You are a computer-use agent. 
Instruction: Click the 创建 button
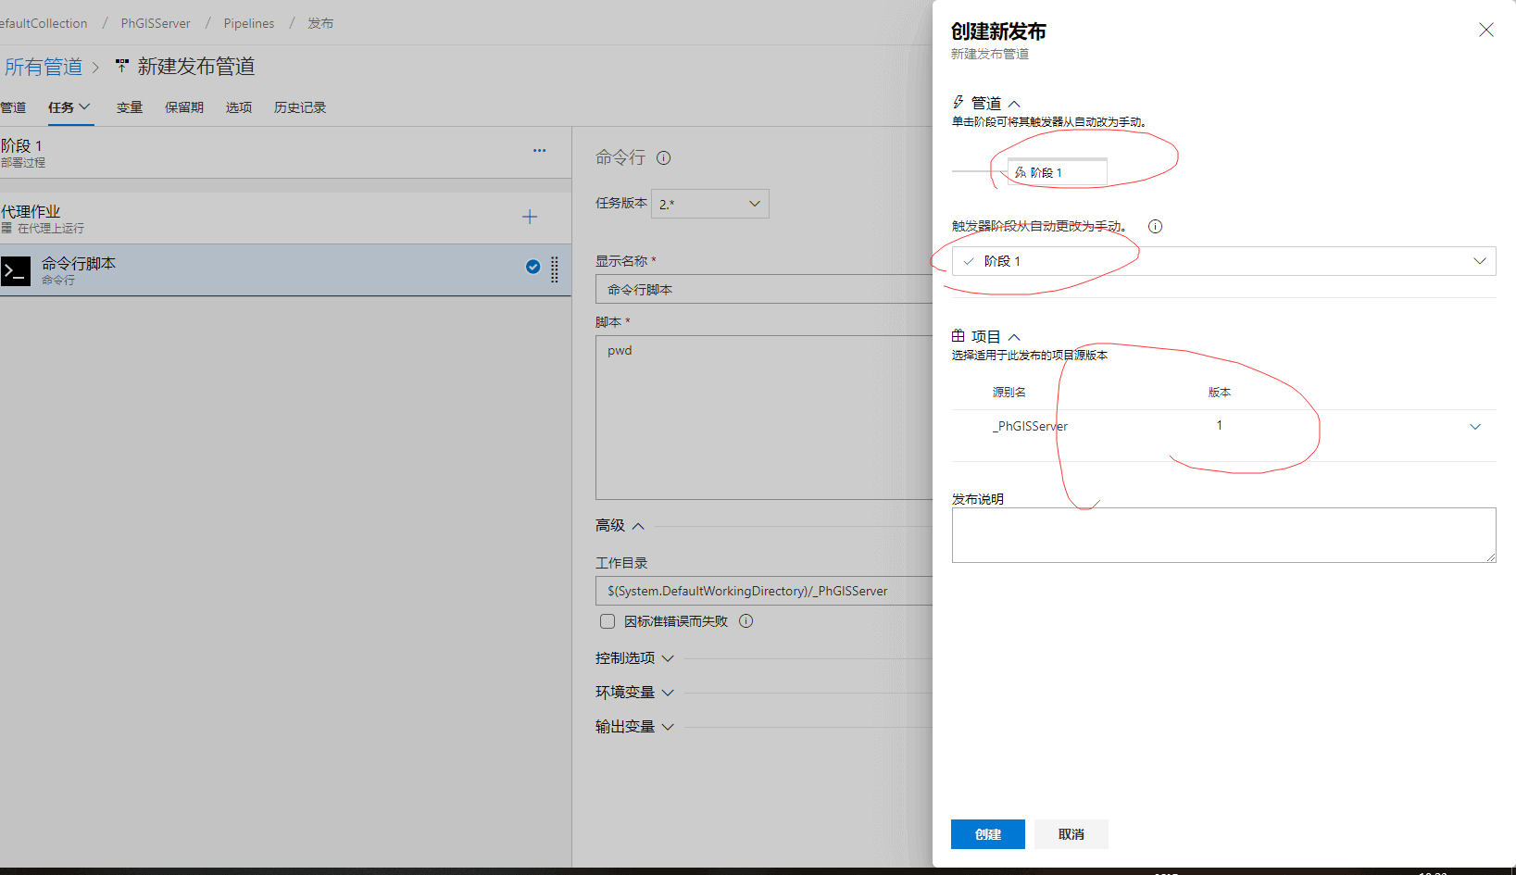point(987,834)
